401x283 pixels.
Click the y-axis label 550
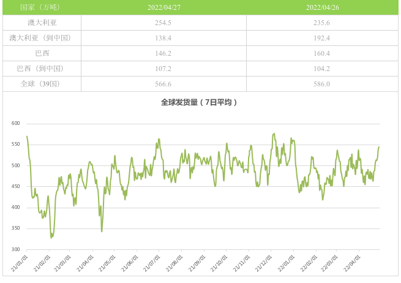[15, 145]
